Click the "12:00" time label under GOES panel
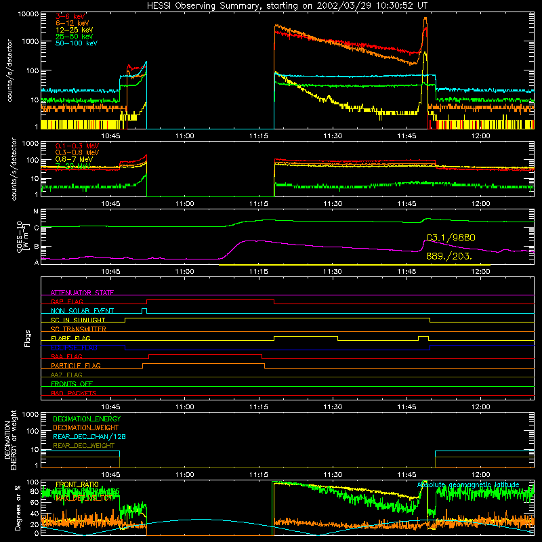The image size is (542, 542). coord(480,272)
